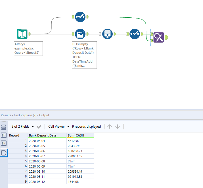Select the Null cell in record 6
The width and height of the screenshot is (203, 188).
(x=80, y=166)
